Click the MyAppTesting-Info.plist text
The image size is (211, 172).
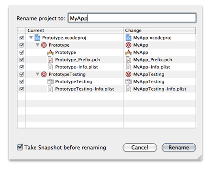point(160,89)
